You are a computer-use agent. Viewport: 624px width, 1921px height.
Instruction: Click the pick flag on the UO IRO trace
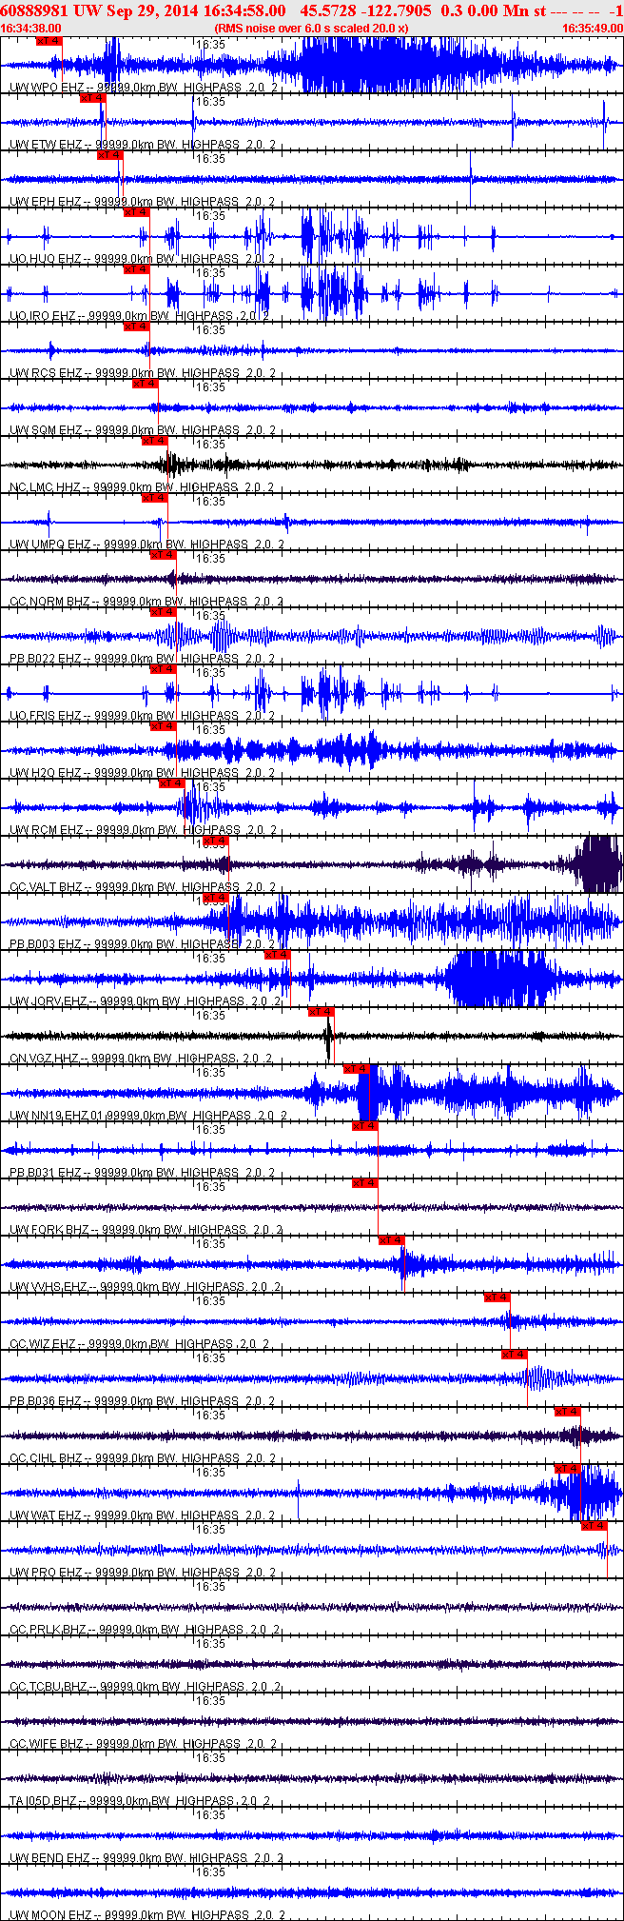click(x=137, y=269)
